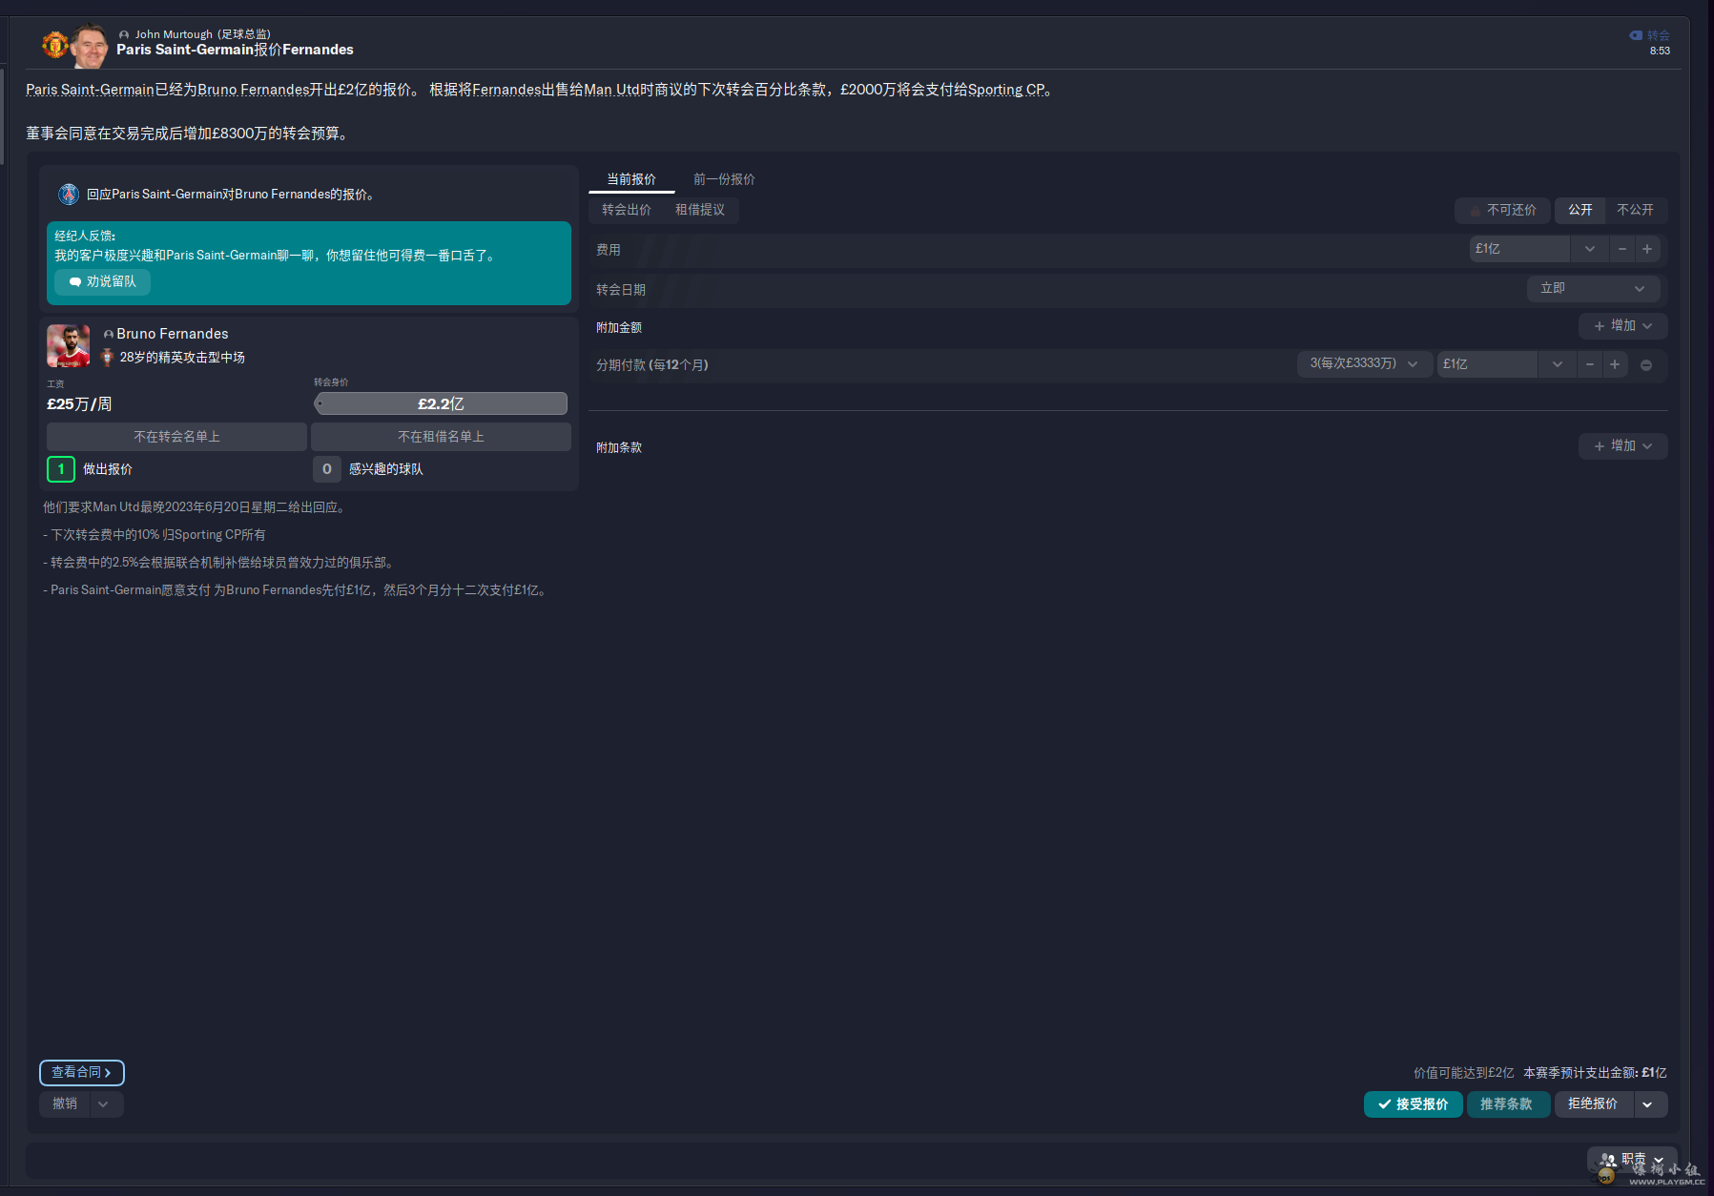
Task: Open John Murtough's portrait photo
Action: click(x=90, y=46)
